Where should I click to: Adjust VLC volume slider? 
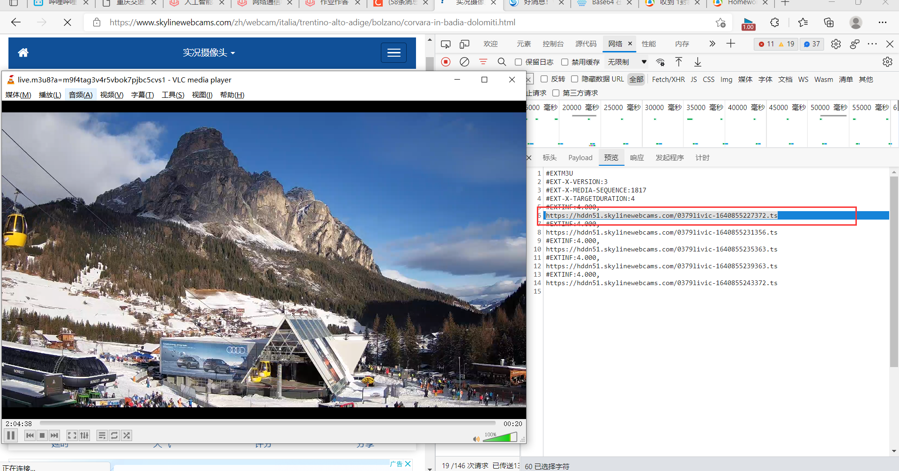click(500, 437)
